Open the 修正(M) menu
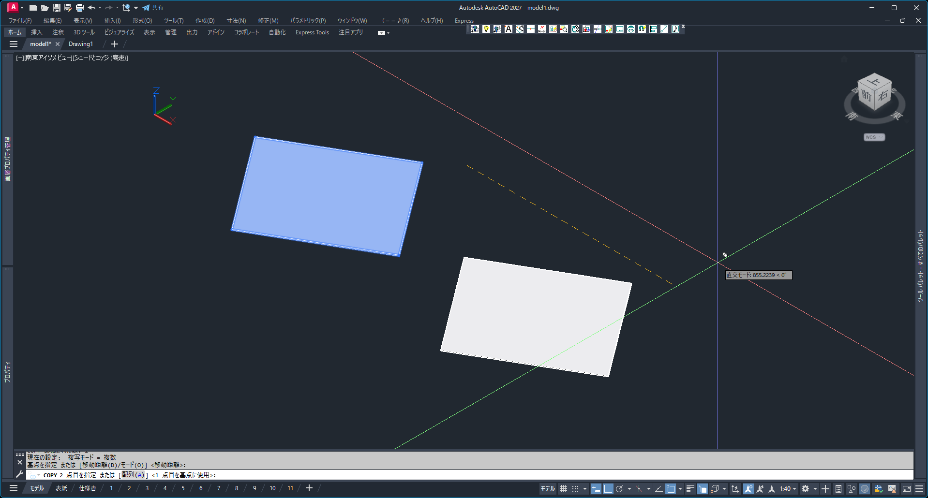928x498 pixels. 268,20
